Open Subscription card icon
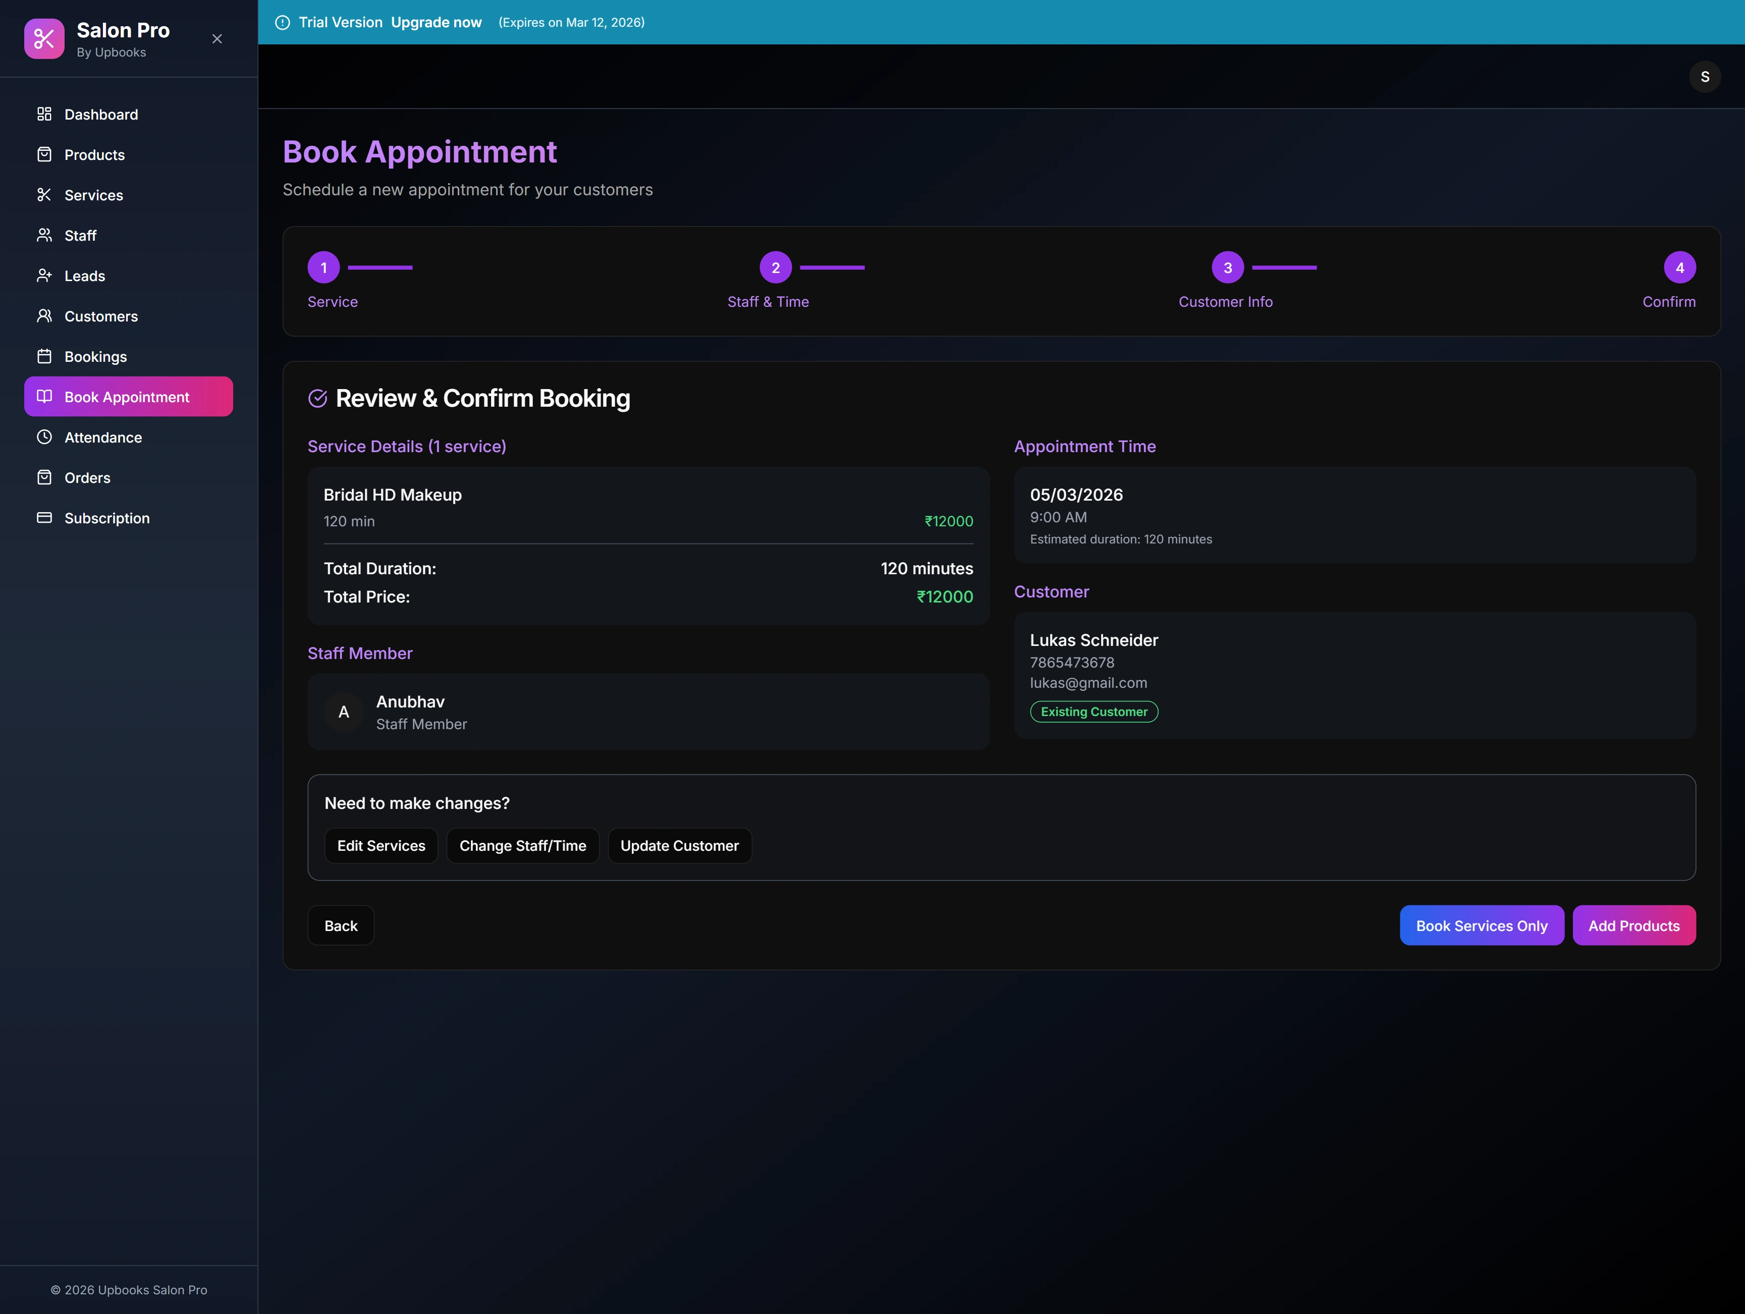 click(x=45, y=517)
